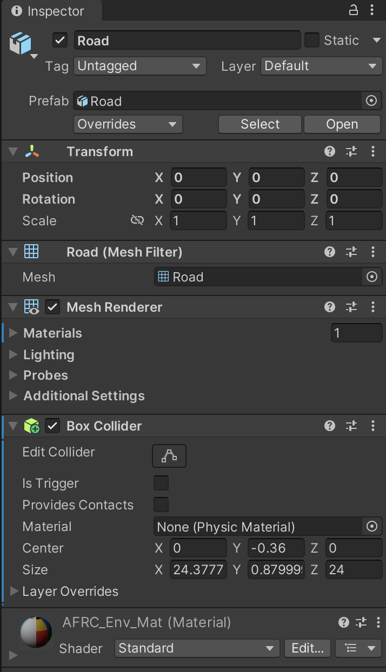Open the Physic Material object picker

click(372, 526)
